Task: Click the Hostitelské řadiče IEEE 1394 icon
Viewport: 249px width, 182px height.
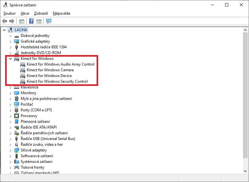Action: (17, 47)
